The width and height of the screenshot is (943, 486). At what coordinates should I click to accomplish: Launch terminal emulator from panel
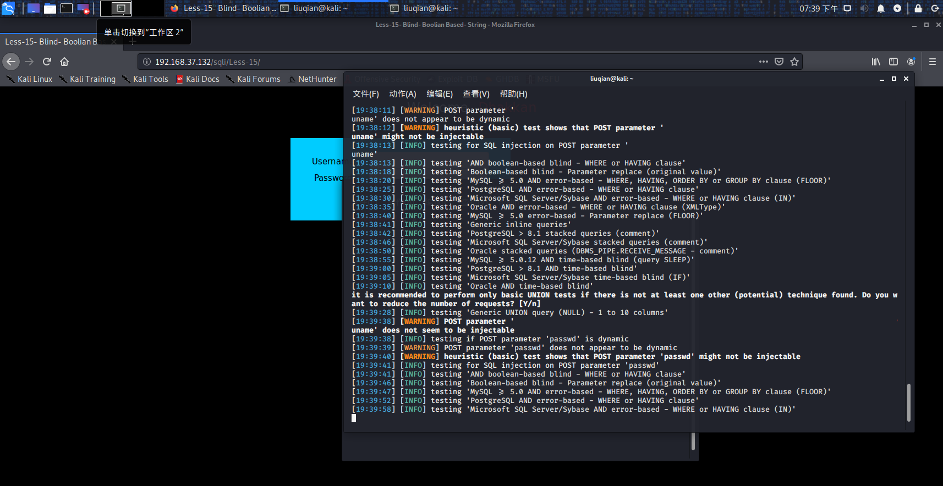[x=67, y=8]
